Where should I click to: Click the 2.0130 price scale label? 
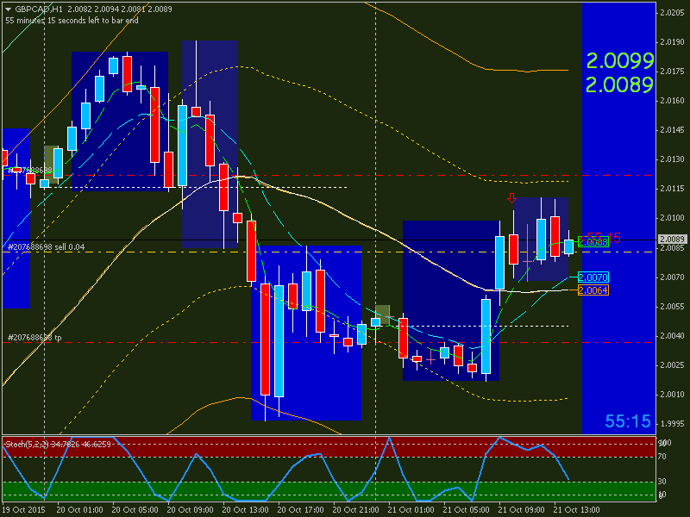(x=672, y=159)
